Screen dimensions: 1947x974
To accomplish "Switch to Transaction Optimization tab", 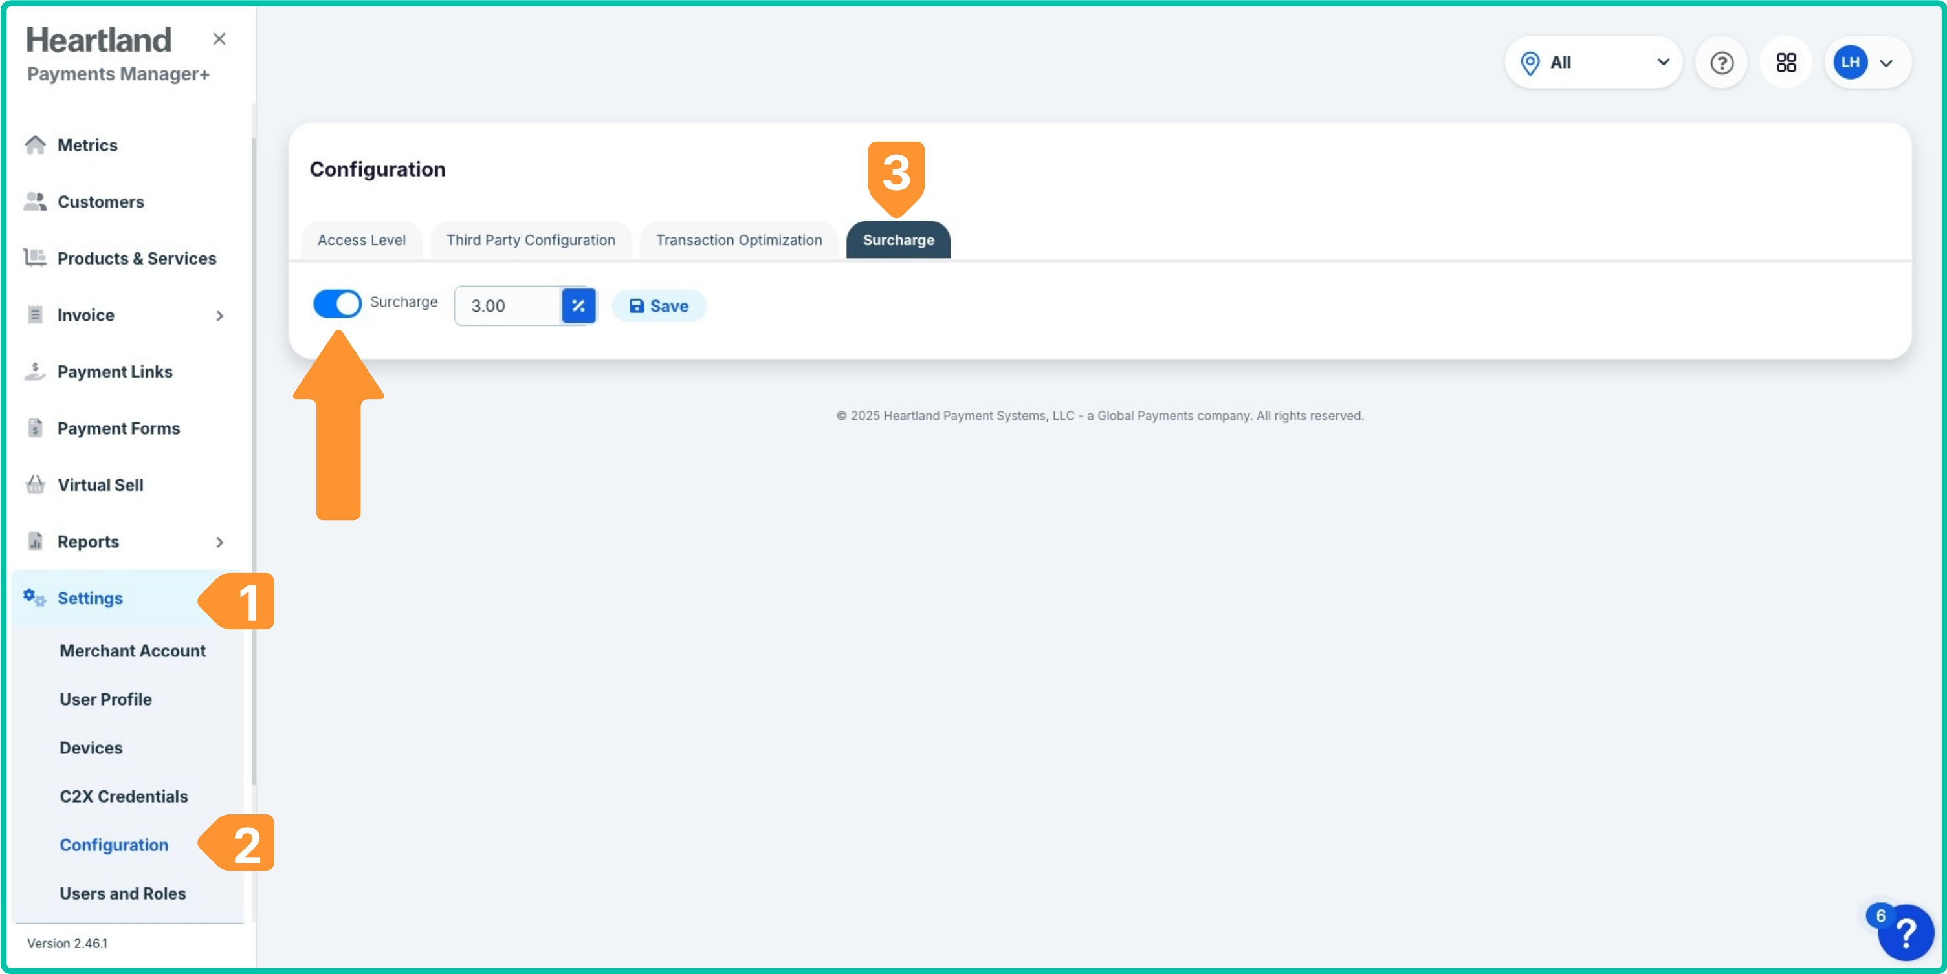I will click(738, 239).
